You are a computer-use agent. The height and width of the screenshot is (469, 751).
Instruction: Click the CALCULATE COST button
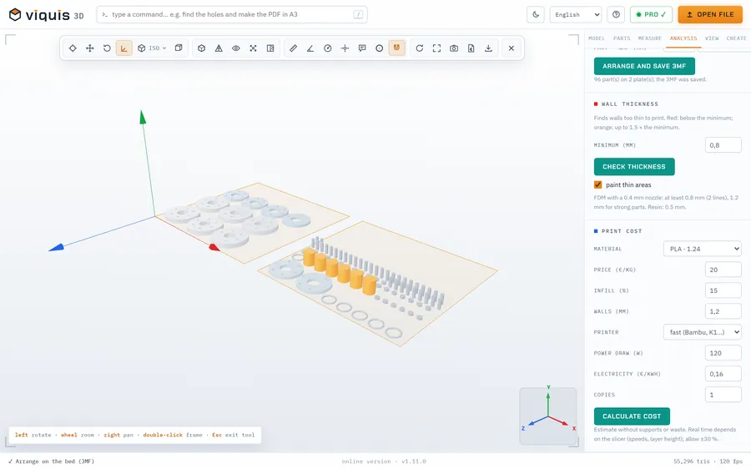click(x=632, y=416)
